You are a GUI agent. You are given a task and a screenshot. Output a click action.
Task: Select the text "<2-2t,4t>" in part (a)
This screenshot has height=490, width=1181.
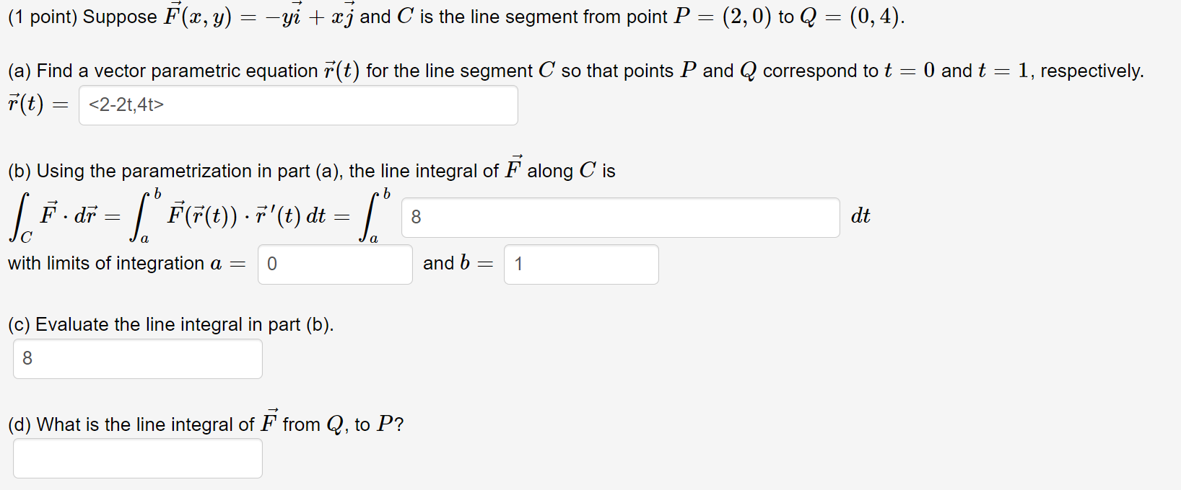click(x=124, y=104)
